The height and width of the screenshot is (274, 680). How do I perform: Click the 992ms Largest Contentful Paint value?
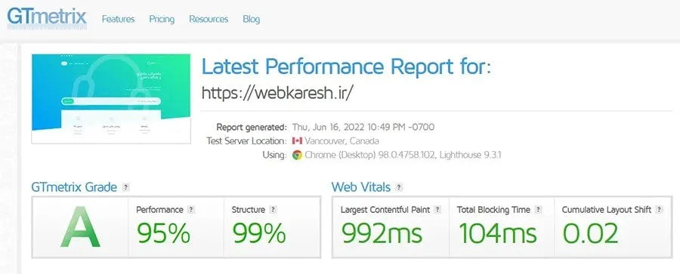382,233
